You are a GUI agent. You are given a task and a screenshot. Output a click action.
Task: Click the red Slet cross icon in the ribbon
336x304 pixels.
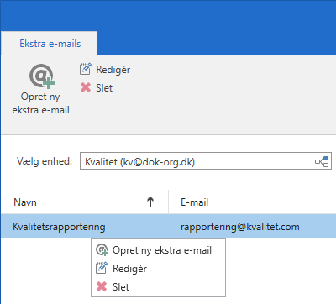click(86, 87)
